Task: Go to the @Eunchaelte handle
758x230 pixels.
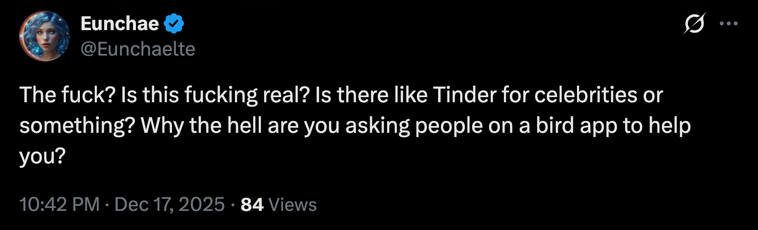Action: point(138,49)
